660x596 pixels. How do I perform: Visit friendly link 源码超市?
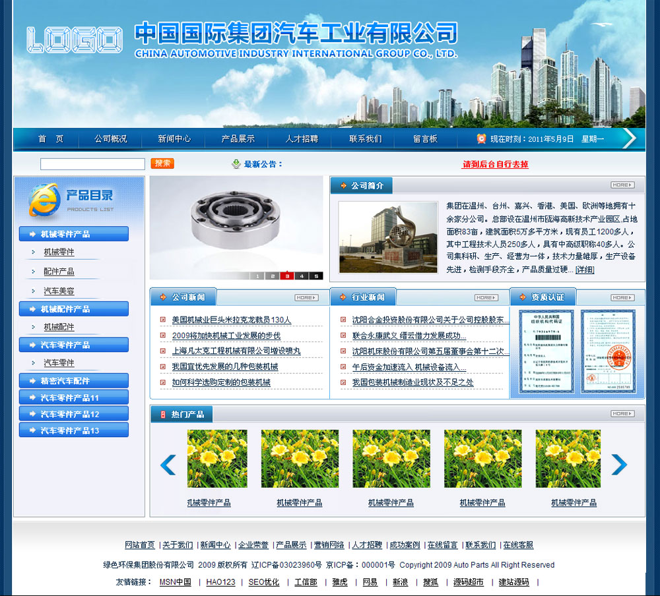pos(469,582)
